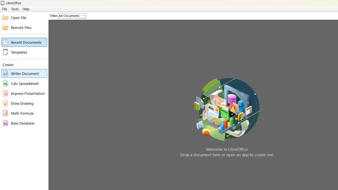Open the File menu
The image size is (338, 190).
click(5, 9)
